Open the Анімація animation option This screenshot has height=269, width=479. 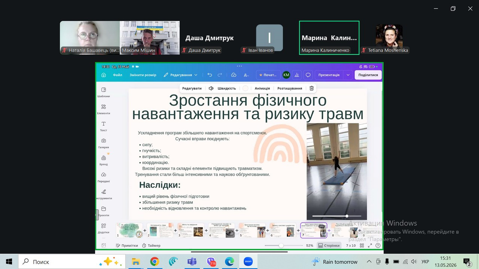[262, 89]
